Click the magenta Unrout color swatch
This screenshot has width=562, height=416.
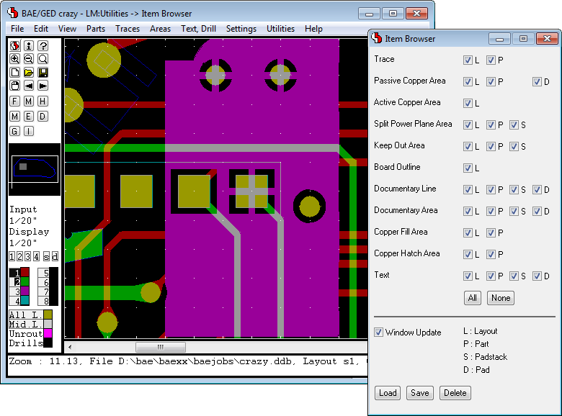[48, 333]
